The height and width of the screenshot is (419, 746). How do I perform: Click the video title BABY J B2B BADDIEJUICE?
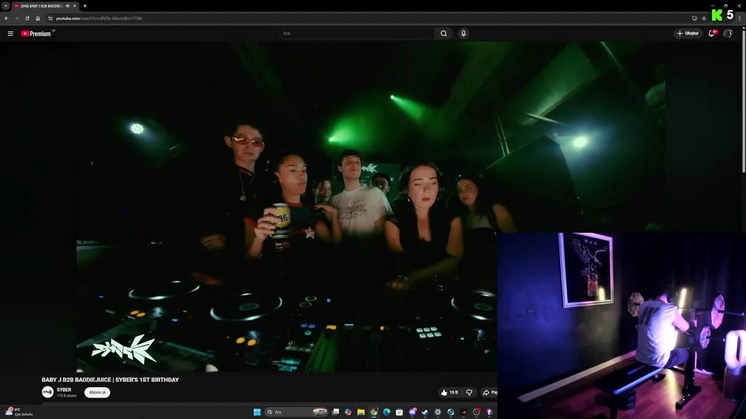pyautogui.click(x=110, y=379)
